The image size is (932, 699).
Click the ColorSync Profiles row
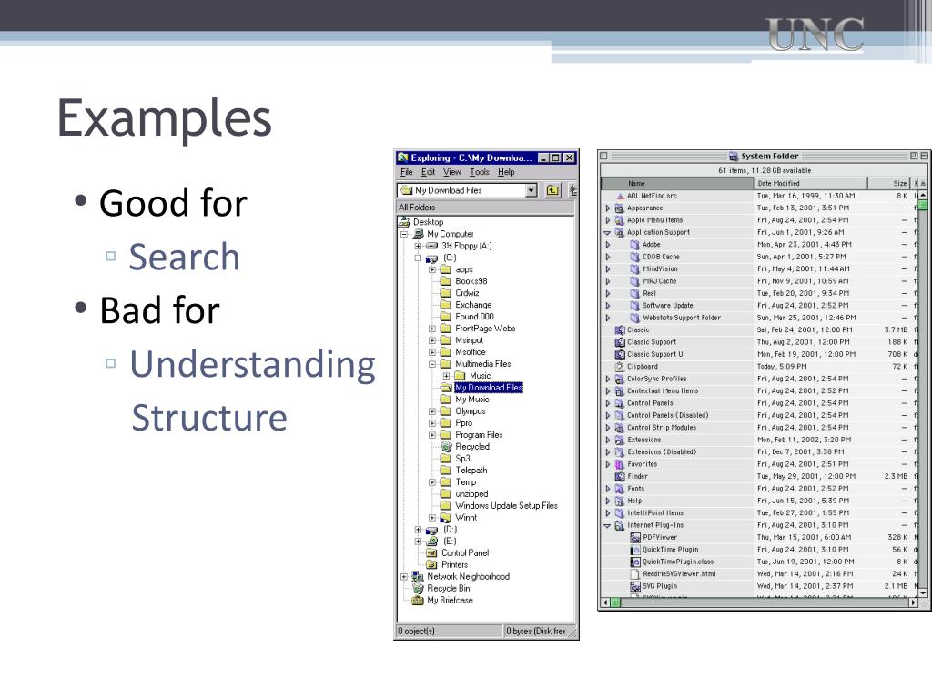click(x=759, y=379)
